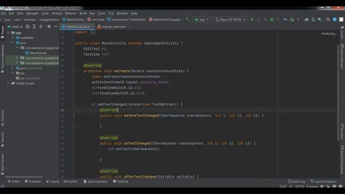This screenshot has width=345, height=194.
Task: Click the UTF-8 encoding in status bar
Action: point(299,186)
